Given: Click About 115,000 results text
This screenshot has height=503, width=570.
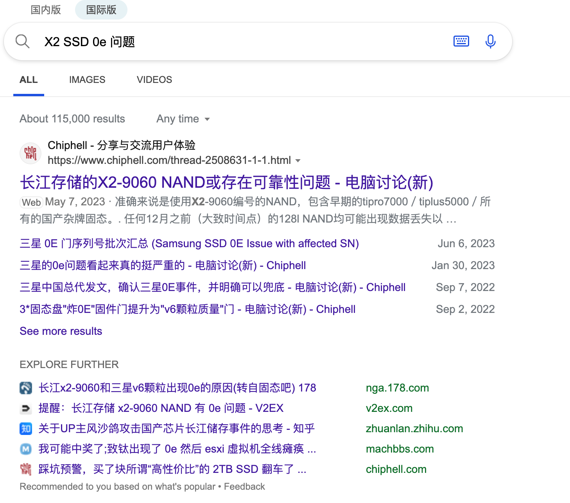Looking at the screenshot, I should (x=72, y=119).
